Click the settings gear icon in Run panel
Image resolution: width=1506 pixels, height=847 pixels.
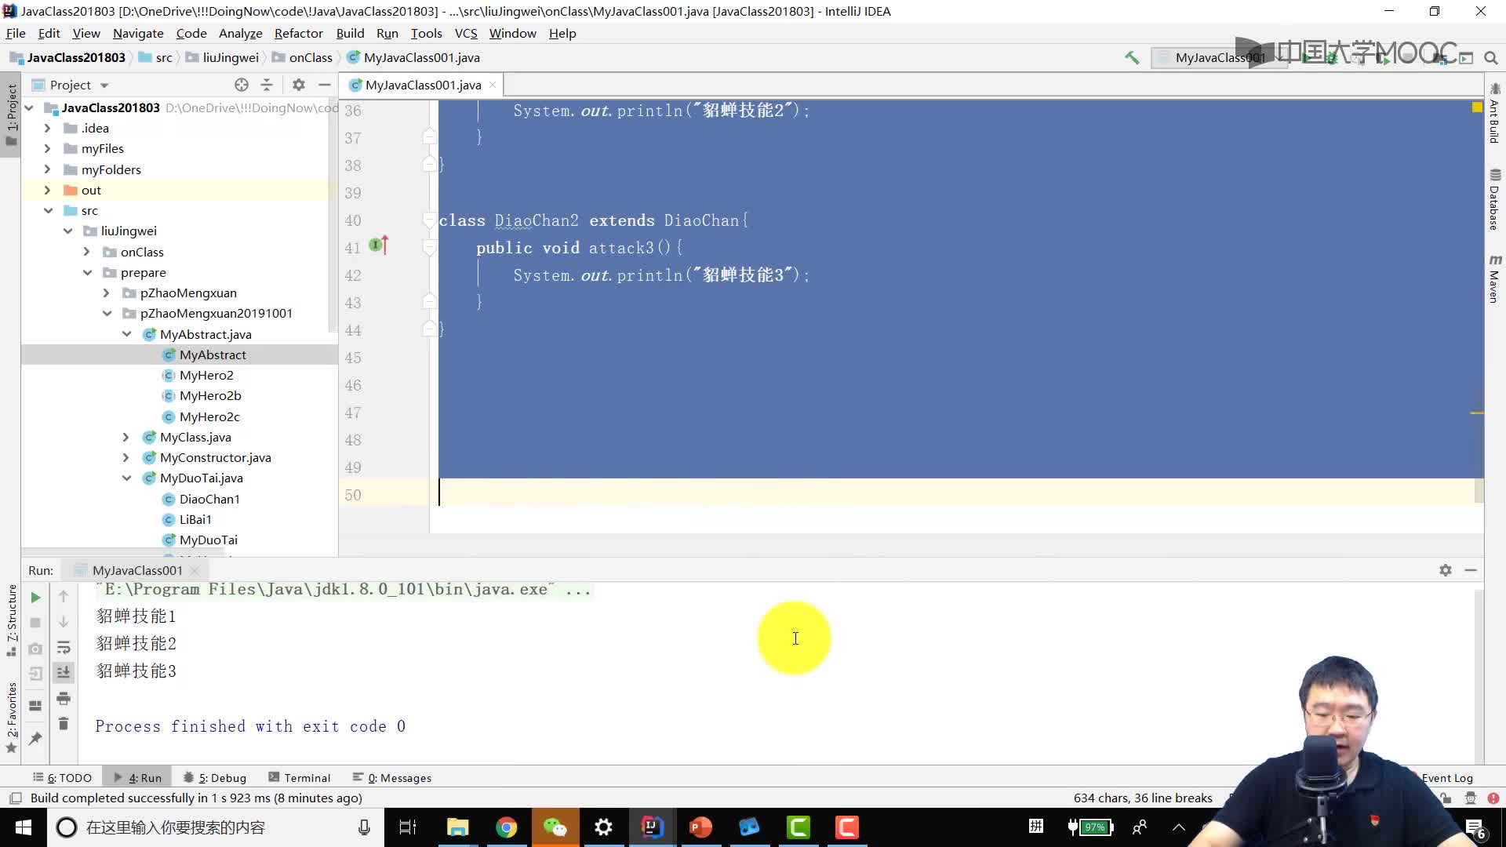(x=1446, y=570)
